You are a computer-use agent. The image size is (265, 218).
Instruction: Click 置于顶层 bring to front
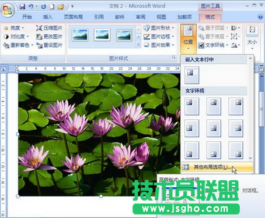[x=213, y=28]
